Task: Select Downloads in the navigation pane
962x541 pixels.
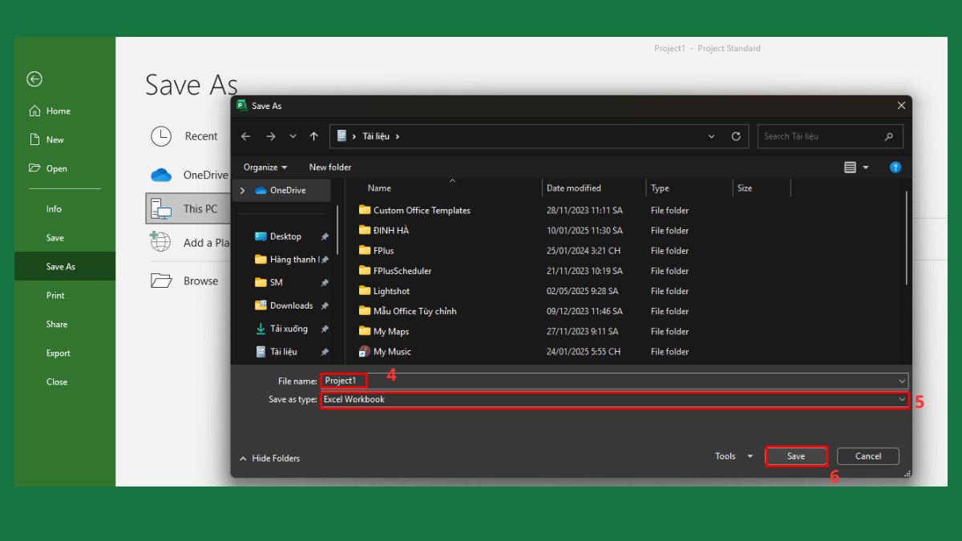Action: pos(290,305)
